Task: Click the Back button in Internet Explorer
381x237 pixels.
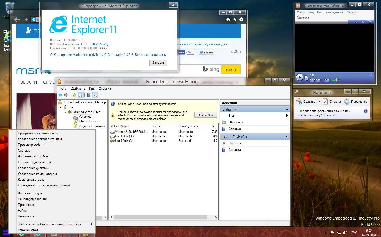Action: coord(17,19)
